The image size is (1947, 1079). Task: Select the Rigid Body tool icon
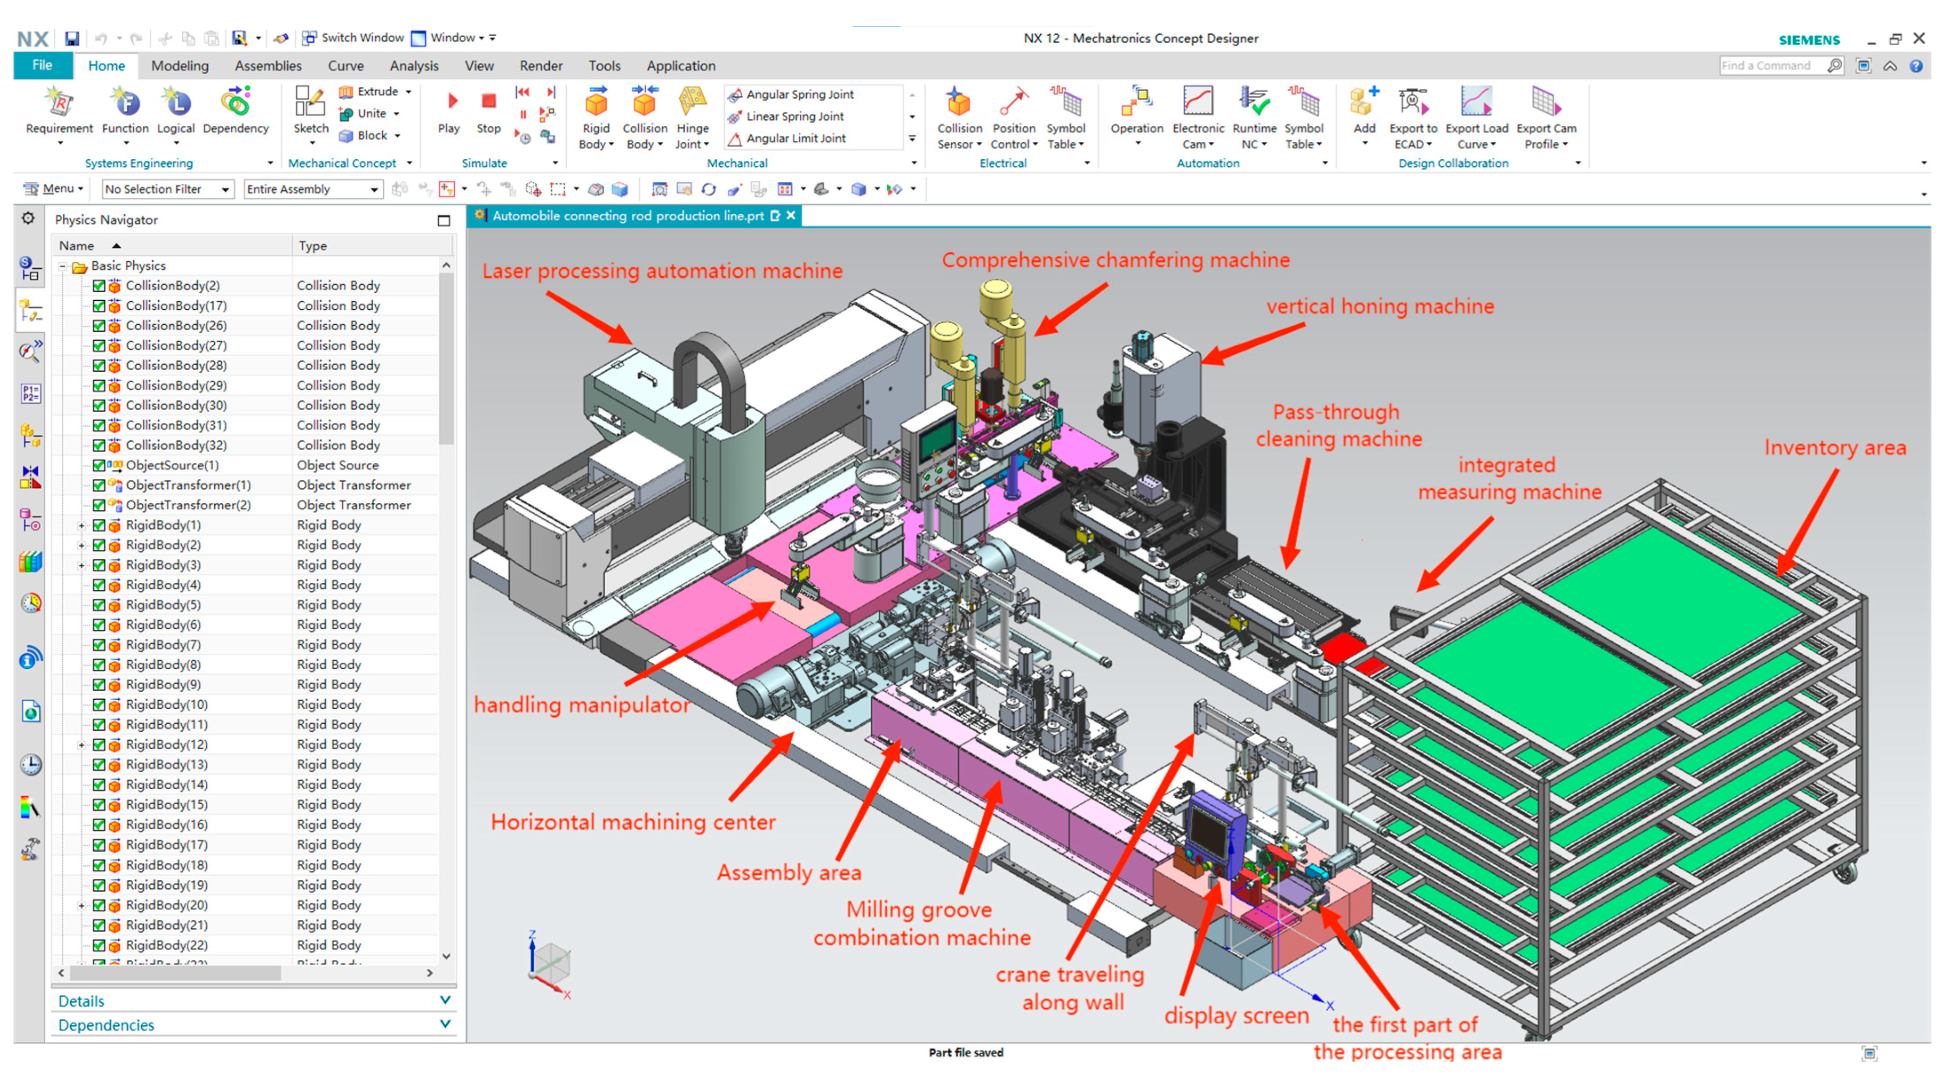tap(595, 103)
